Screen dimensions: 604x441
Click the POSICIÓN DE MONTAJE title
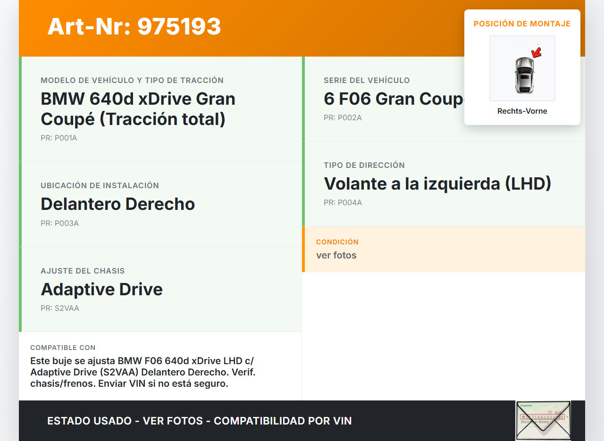point(522,24)
